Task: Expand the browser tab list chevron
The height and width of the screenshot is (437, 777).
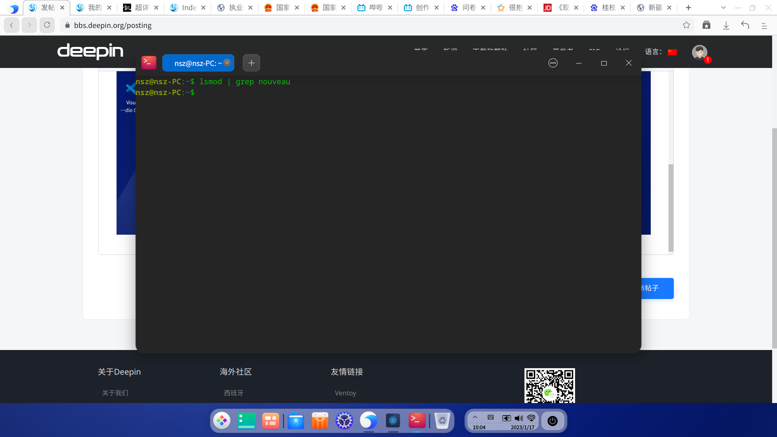Action: click(724, 8)
